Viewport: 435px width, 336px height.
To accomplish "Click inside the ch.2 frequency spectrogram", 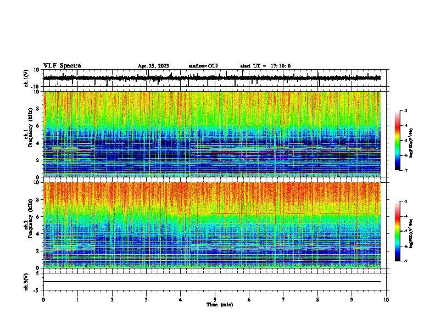I will [211, 225].
